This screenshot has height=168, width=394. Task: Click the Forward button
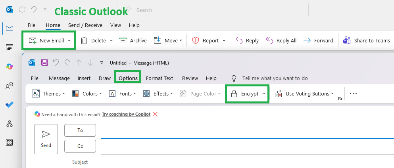pyautogui.click(x=318, y=41)
